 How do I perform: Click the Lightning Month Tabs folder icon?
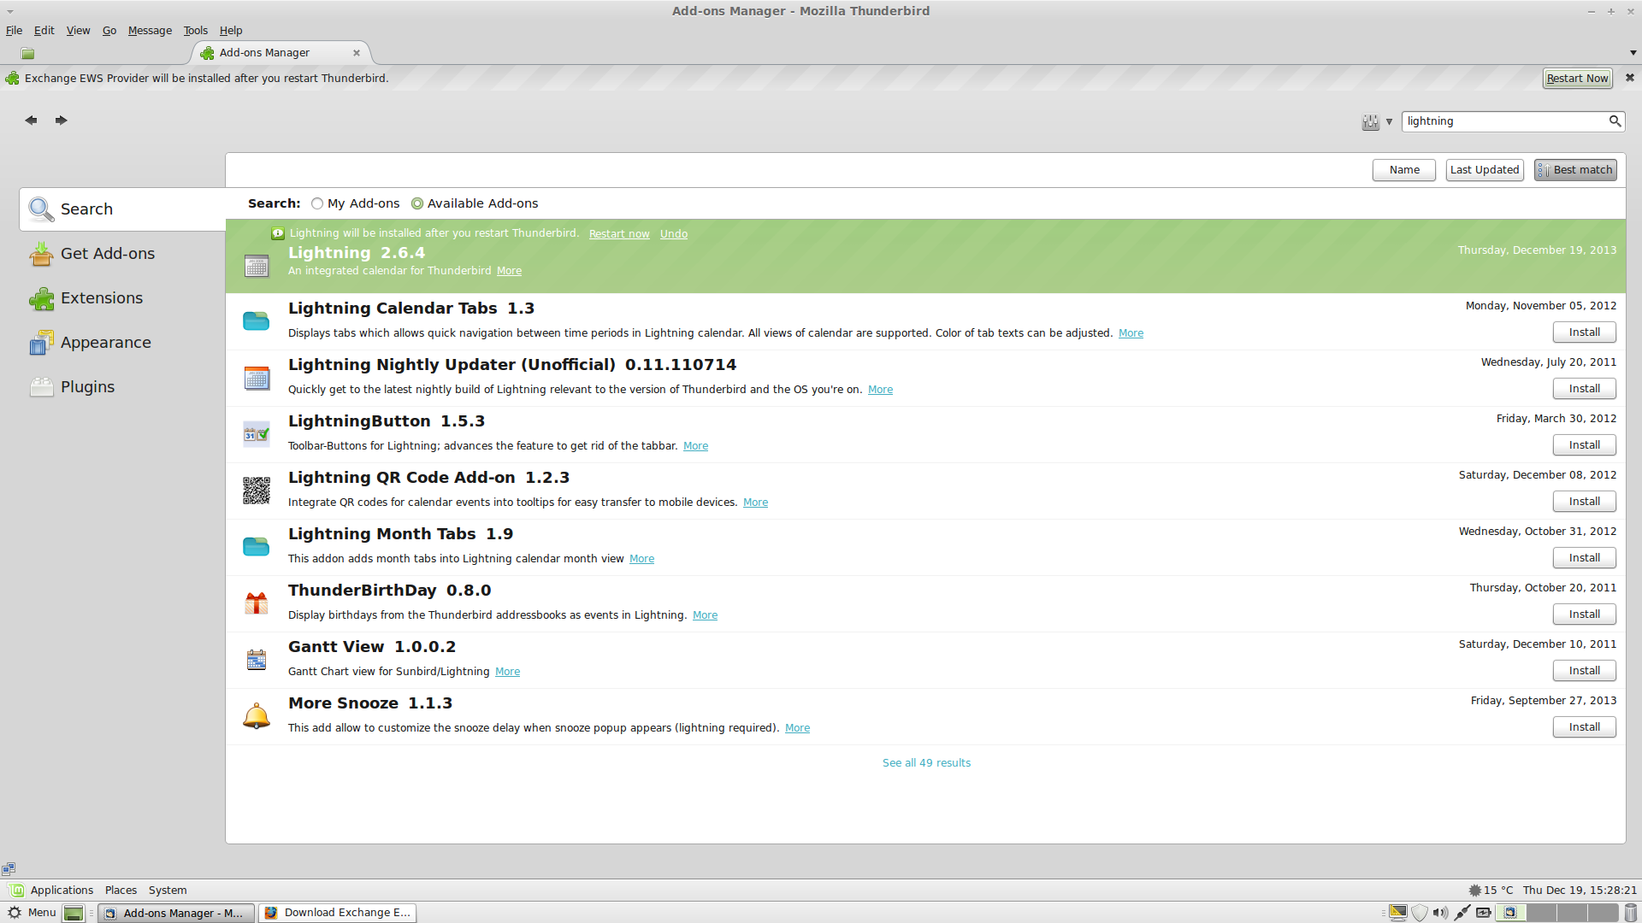coord(256,546)
